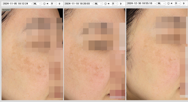Open the 2024-12-30 18:55:18 date dropdown

(x=142, y=4)
